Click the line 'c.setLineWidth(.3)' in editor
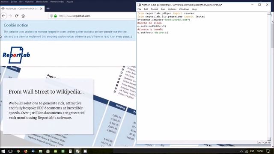Screen dimensions: 274x154 152,26
